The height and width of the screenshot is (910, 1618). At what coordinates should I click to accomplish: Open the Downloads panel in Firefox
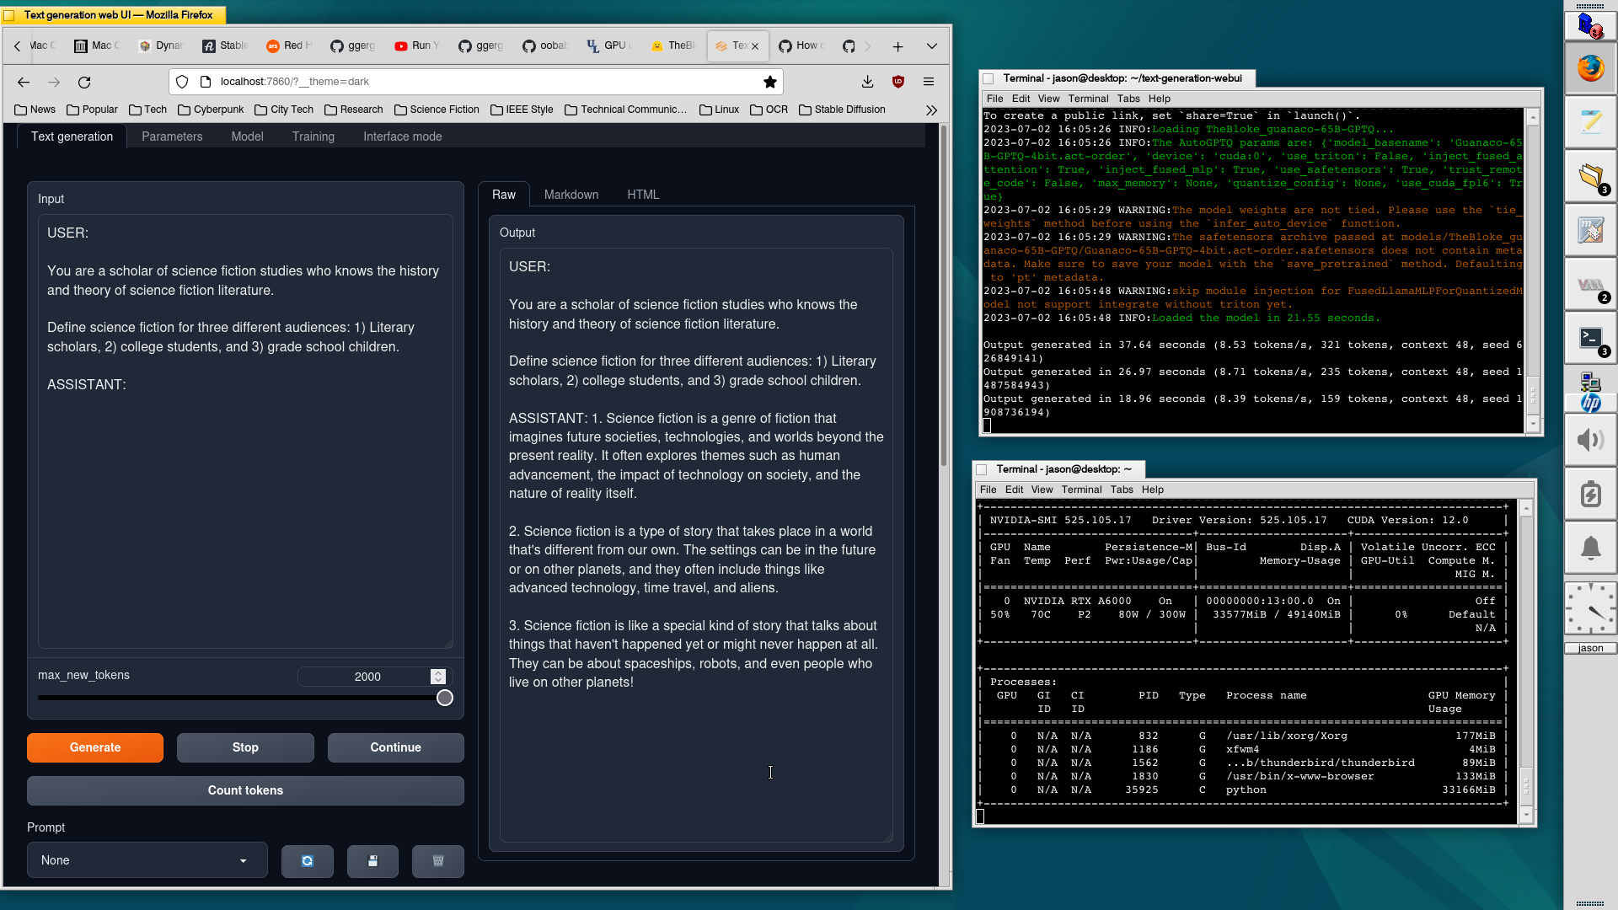[x=867, y=82]
